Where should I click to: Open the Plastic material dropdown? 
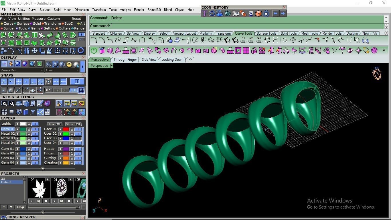point(62,70)
